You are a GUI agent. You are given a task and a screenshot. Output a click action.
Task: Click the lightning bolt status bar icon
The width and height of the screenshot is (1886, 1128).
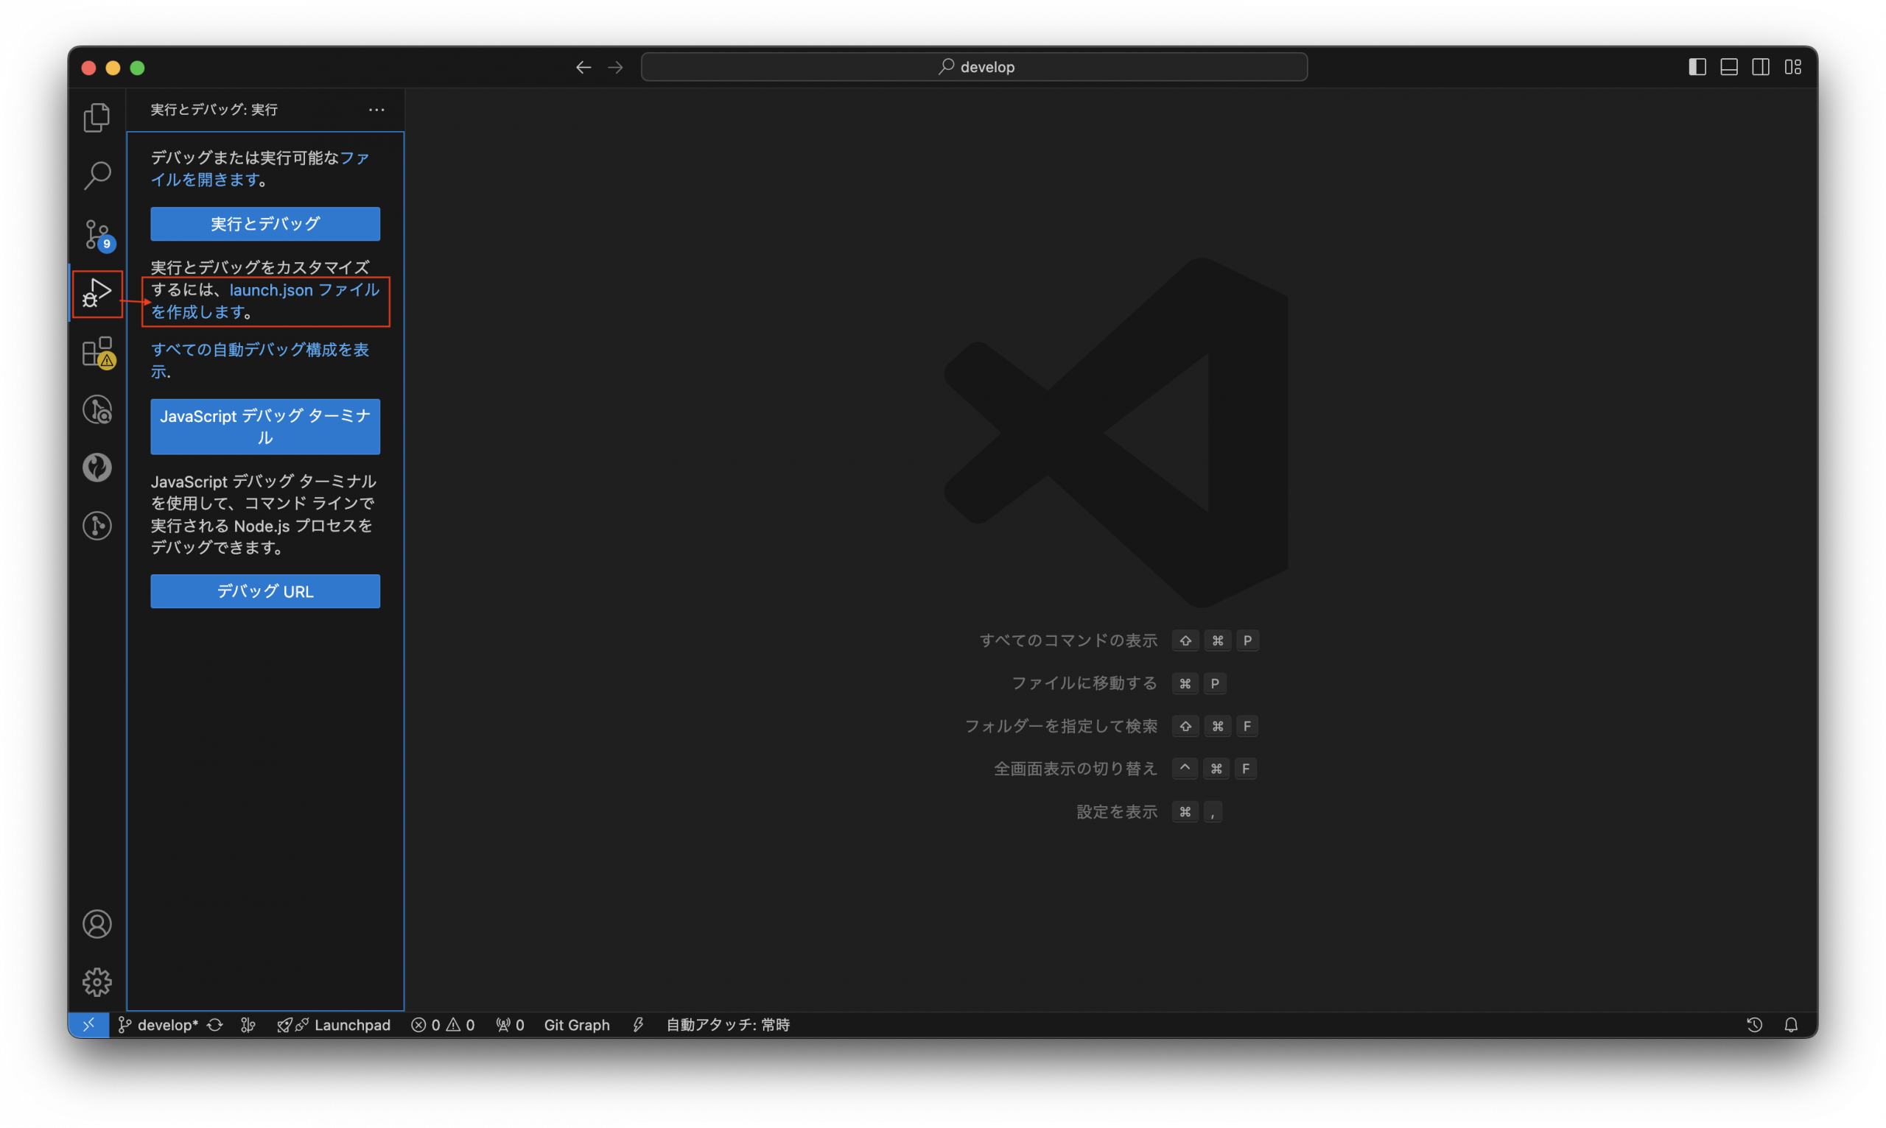pos(638,1025)
